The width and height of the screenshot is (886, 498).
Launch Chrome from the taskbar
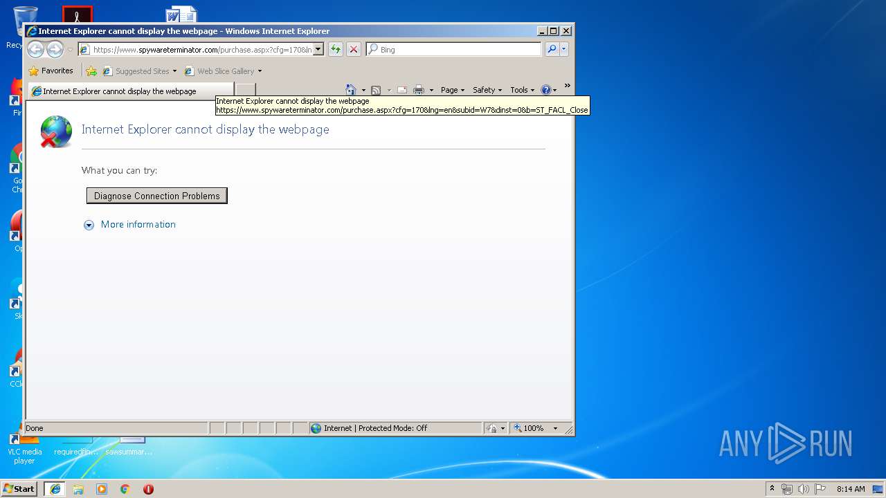(125, 489)
